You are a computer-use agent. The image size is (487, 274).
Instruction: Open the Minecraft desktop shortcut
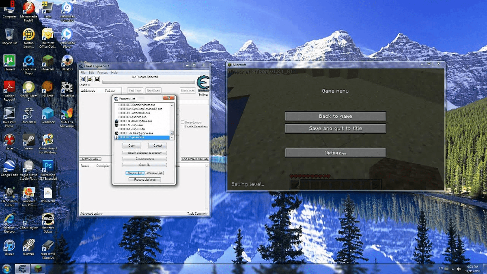[48, 63]
